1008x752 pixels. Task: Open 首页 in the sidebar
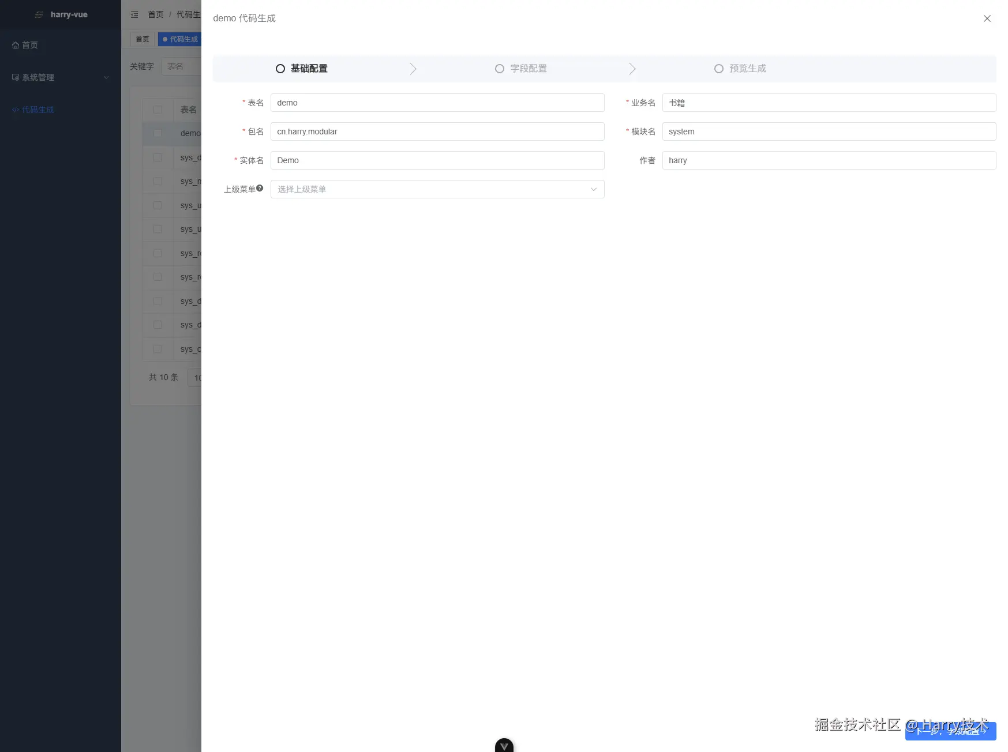point(61,45)
